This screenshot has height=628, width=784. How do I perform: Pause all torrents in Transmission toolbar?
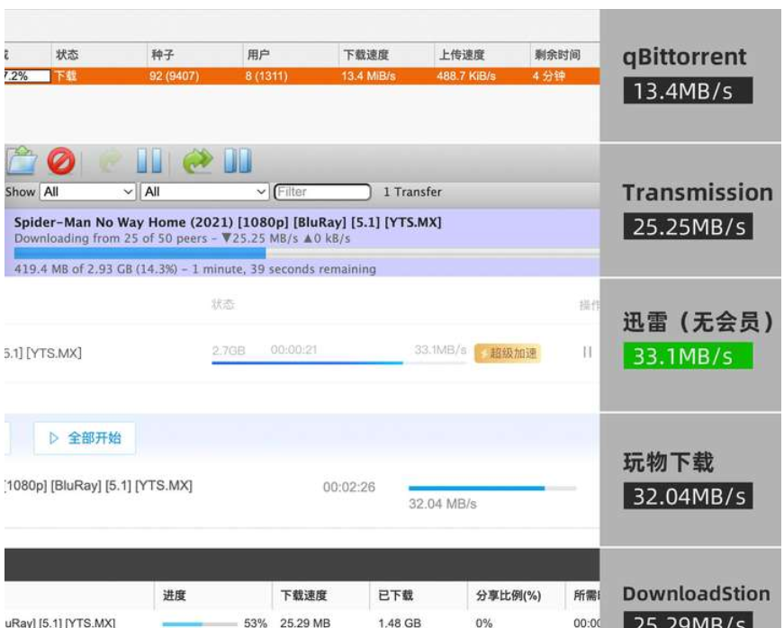click(238, 161)
